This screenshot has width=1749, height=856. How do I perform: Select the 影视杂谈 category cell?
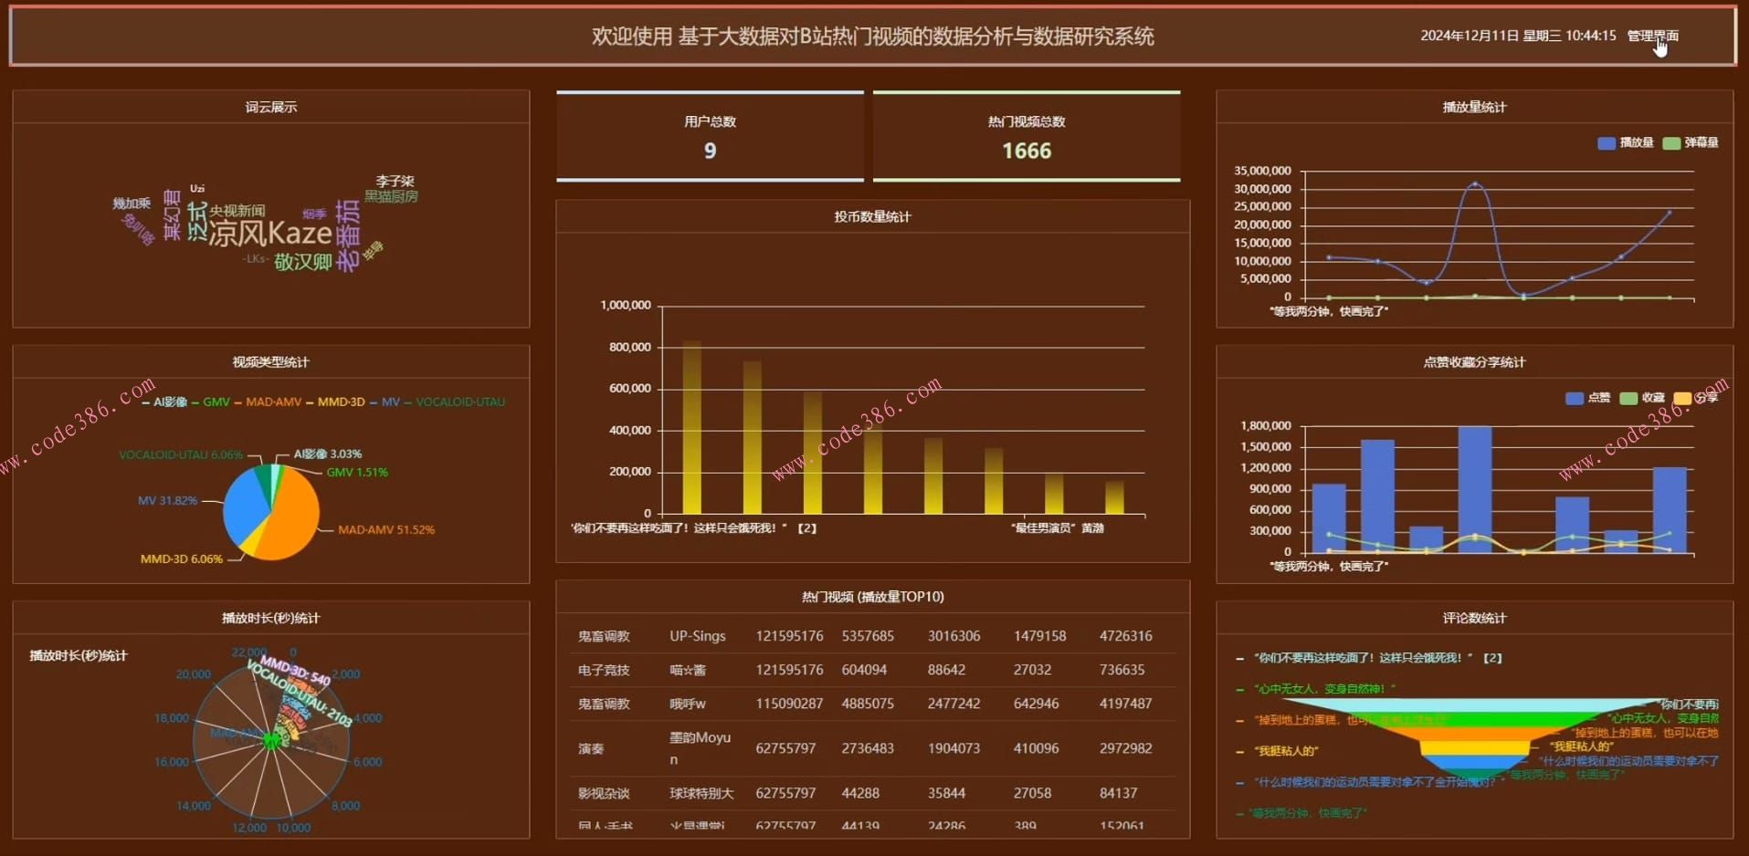tap(604, 793)
